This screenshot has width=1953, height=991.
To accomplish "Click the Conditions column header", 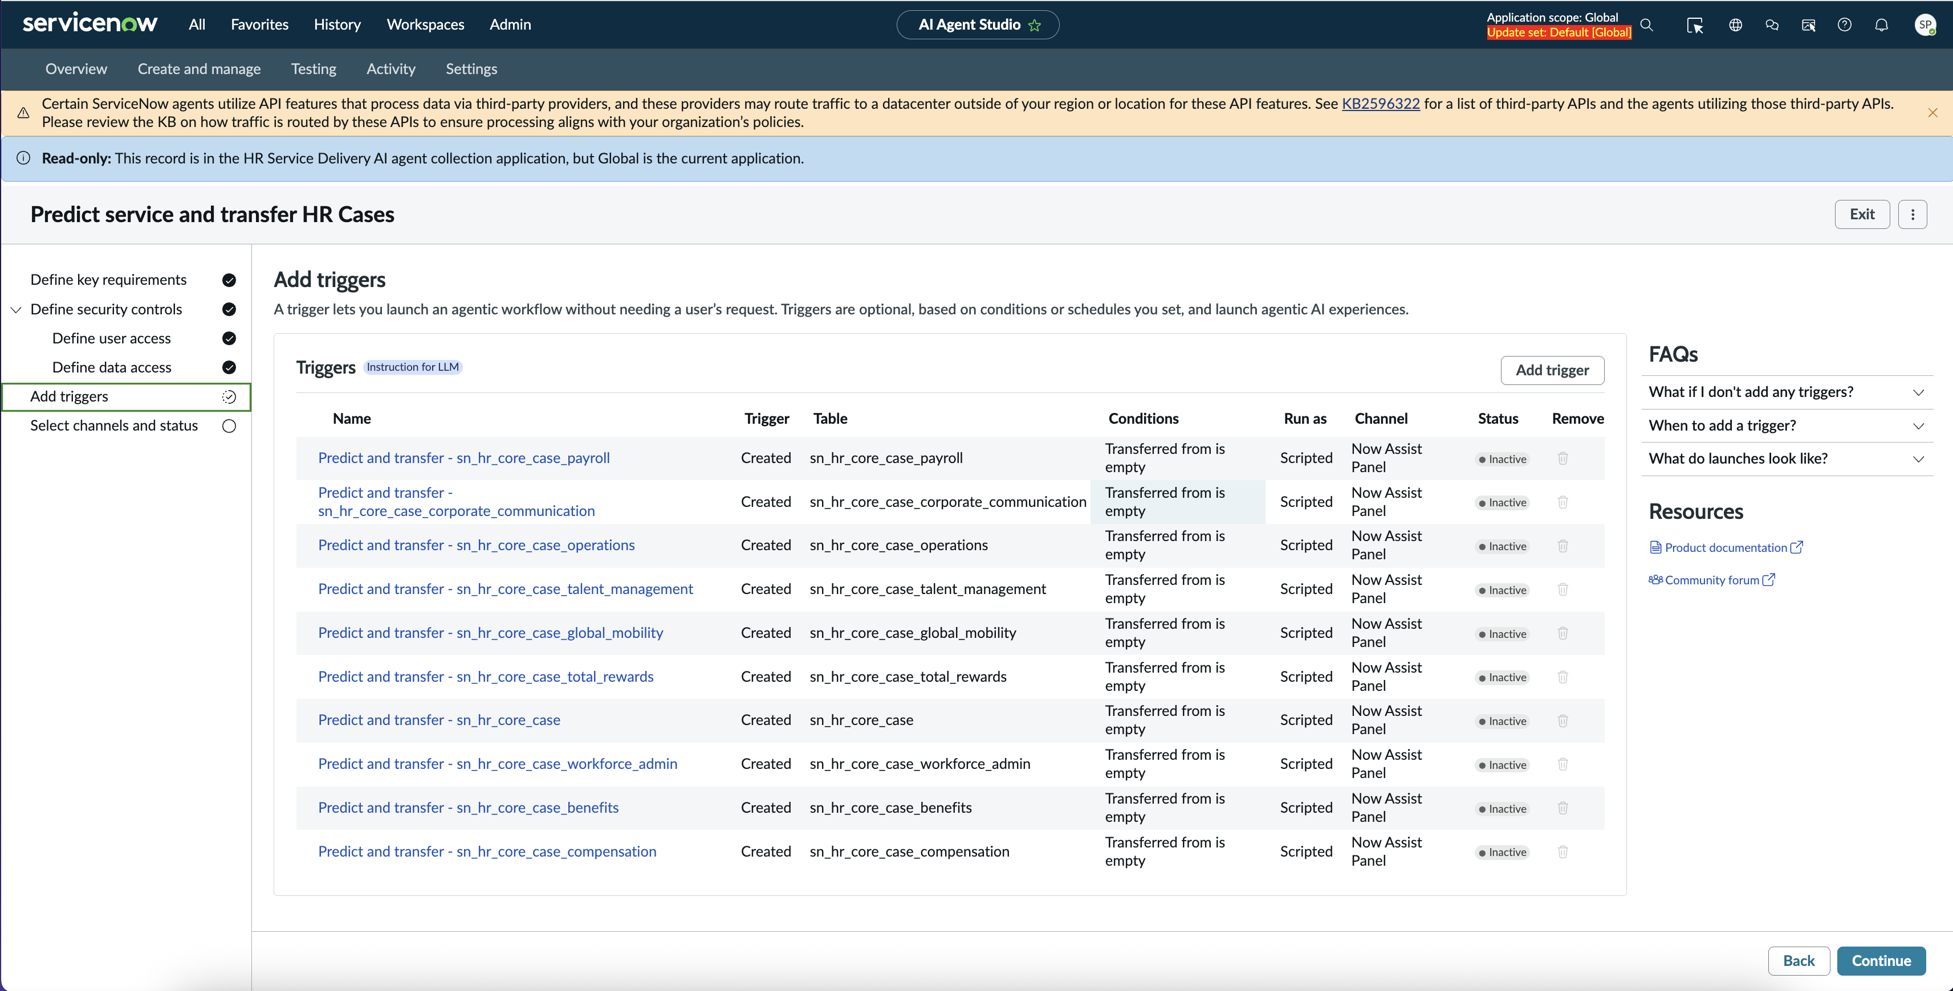I will pyautogui.click(x=1144, y=419).
